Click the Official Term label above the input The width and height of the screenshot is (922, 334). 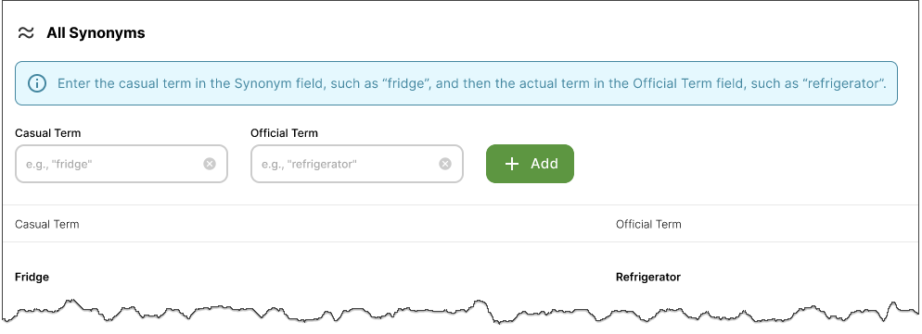(284, 133)
